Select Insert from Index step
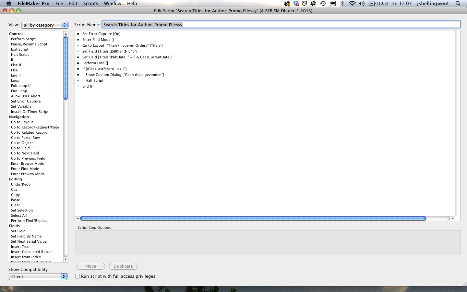 pyautogui.click(x=26, y=257)
